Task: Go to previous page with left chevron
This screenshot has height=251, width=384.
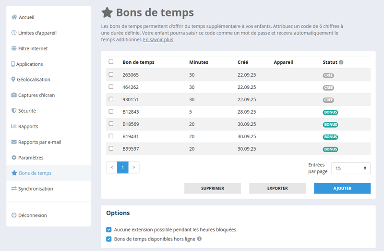Action: click(112, 167)
